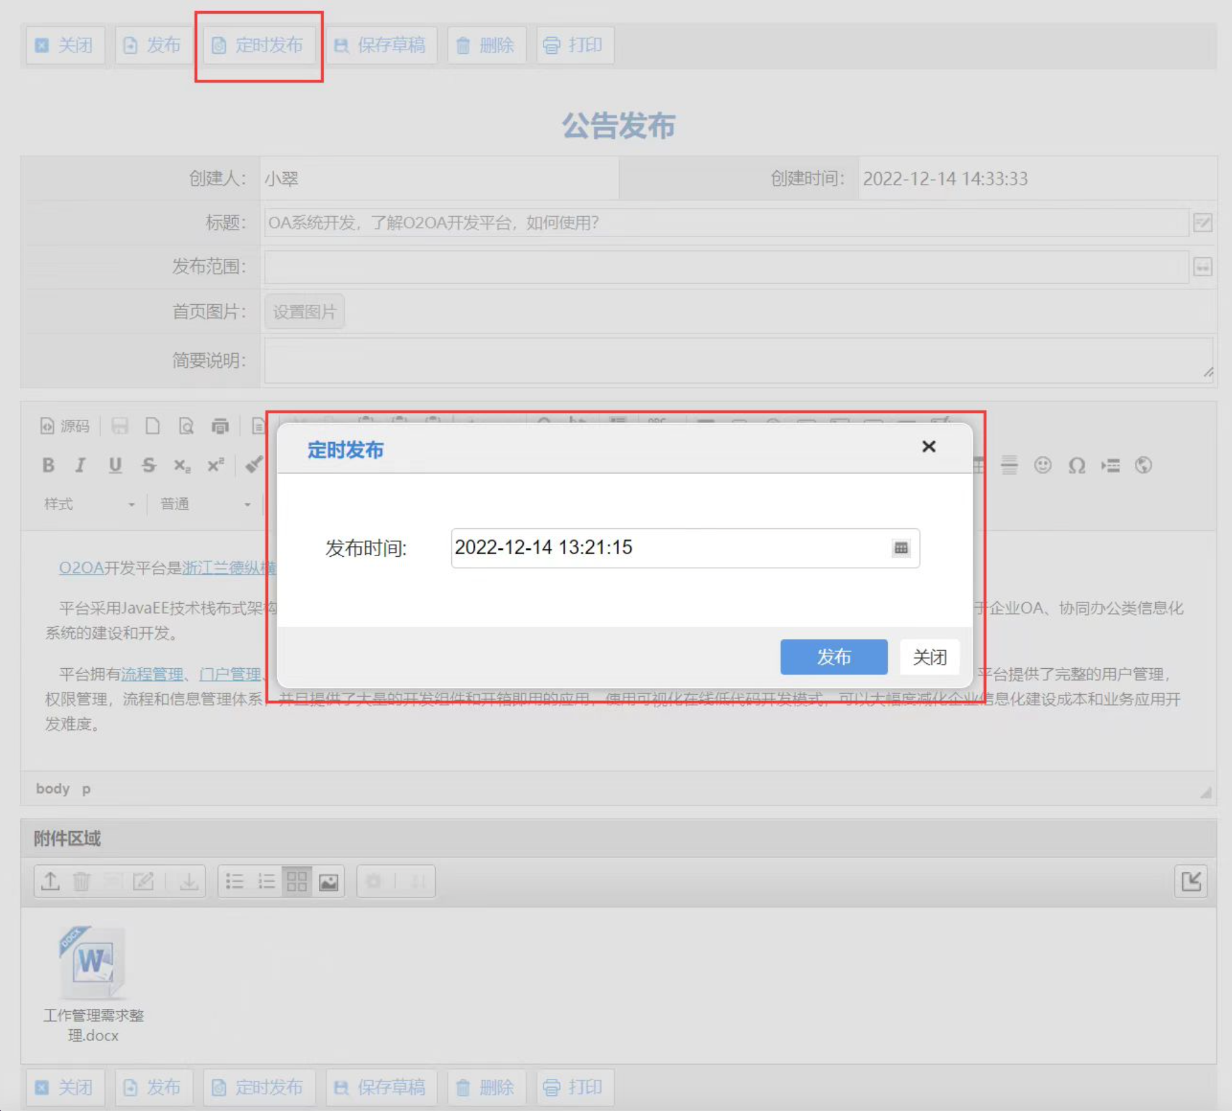Image resolution: width=1232 pixels, height=1111 pixels.
Task: Open the emoji smiley picker in editor
Action: pyautogui.click(x=1043, y=466)
